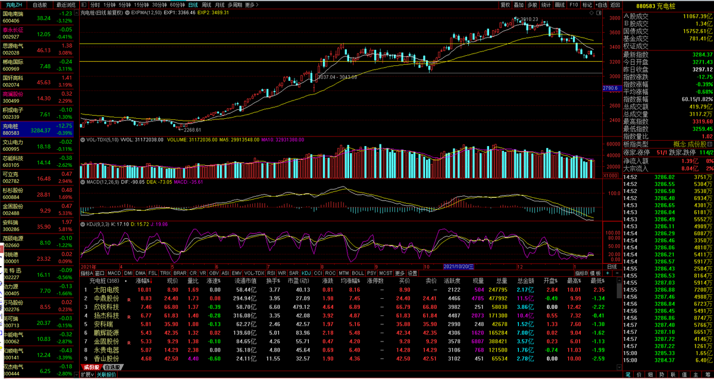Image resolution: width=714 pixels, height=379 pixels.
Task: Expand the 更多 periods menu
Action: (x=252, y=5)
